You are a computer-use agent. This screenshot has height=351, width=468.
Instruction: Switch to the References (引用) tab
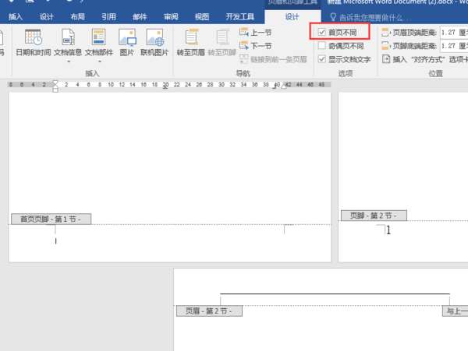[108, 17]
